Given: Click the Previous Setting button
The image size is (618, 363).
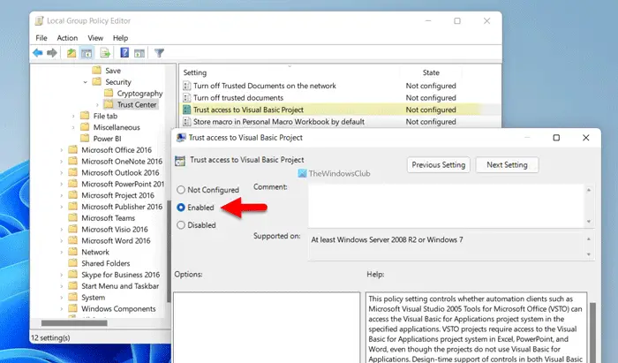Looking at the screenshot, I should coord(439,165).
